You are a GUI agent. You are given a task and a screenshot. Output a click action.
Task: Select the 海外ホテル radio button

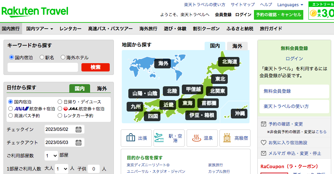pyautogui.click(x=63, y=57)
